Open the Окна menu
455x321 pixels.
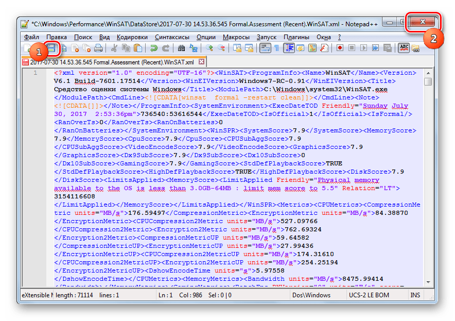(324, 37)
